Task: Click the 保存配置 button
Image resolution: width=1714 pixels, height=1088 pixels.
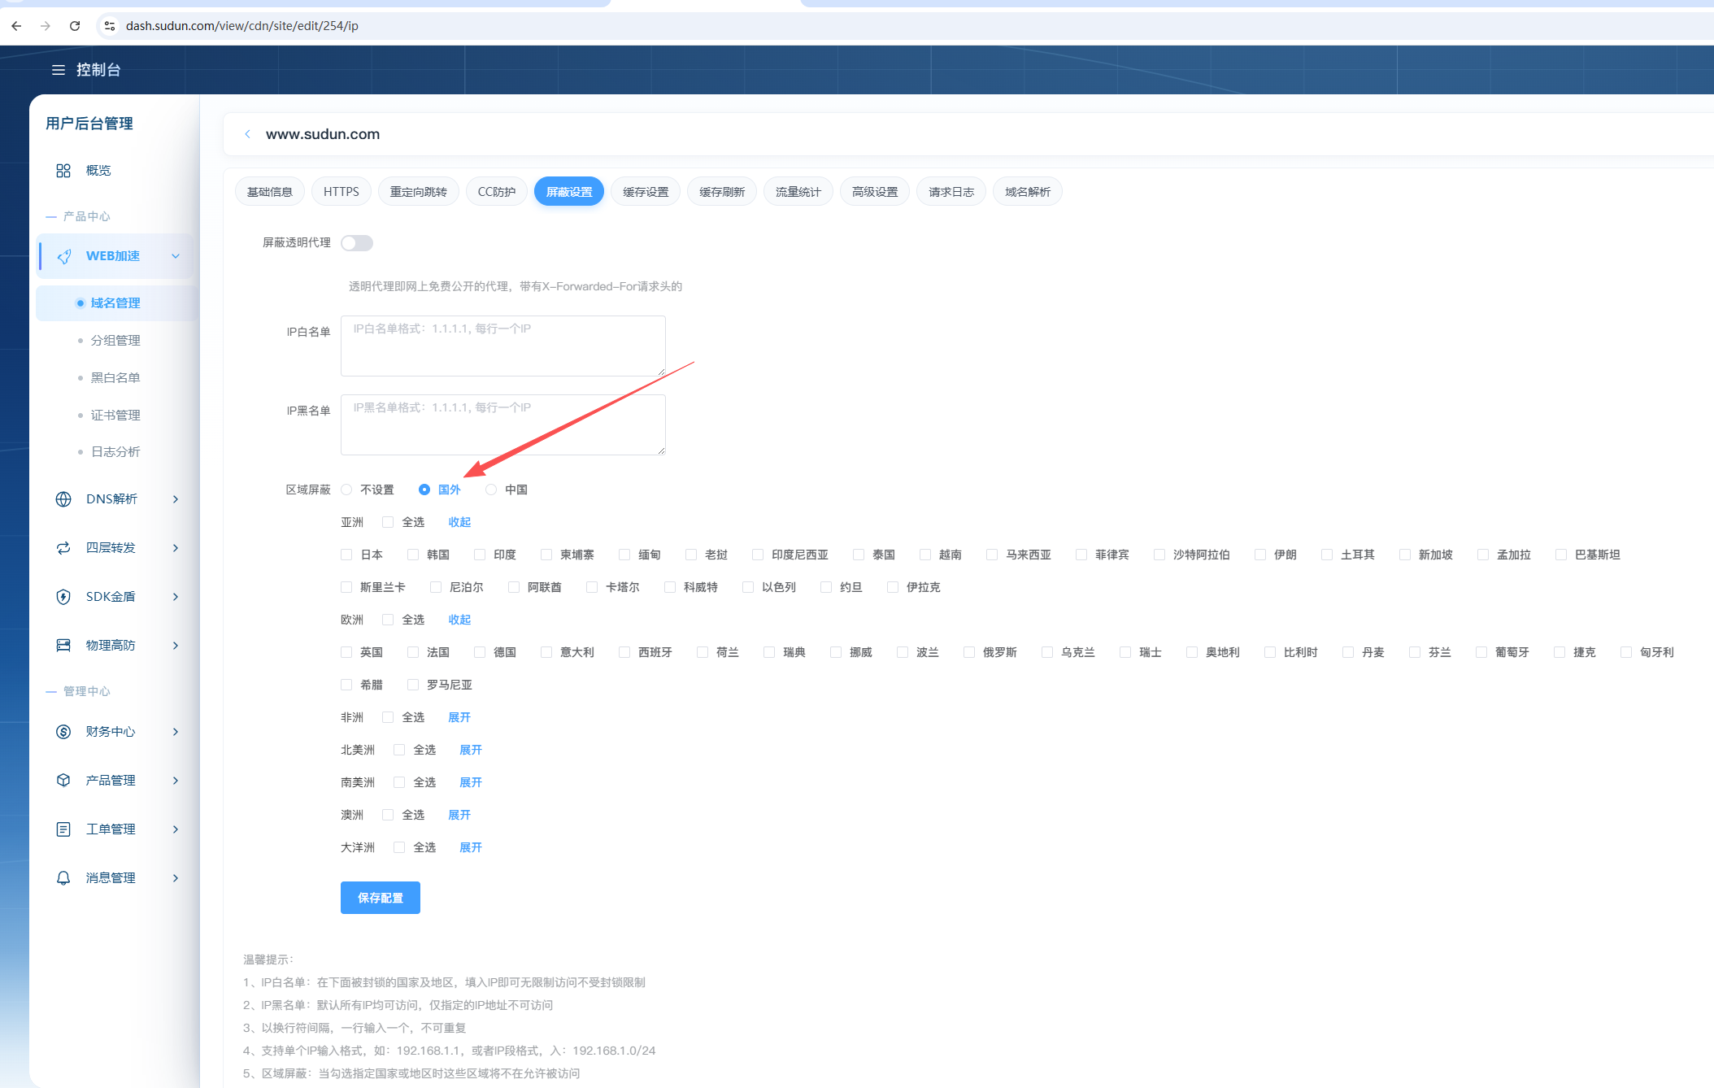Action: click(x=381, y=898)
